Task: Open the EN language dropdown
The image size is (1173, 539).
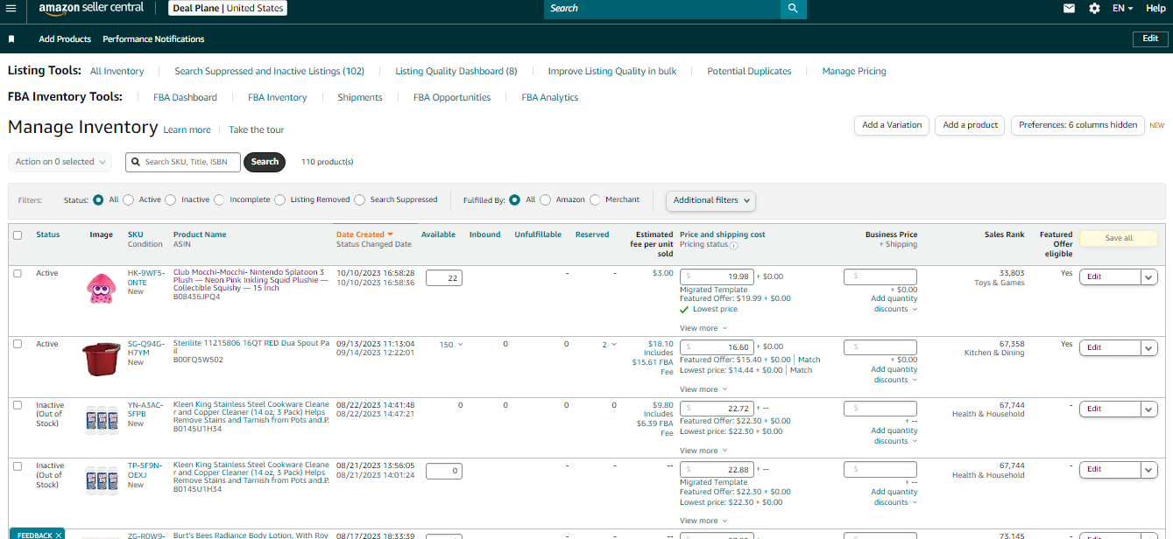Action: coord(1122,8)
